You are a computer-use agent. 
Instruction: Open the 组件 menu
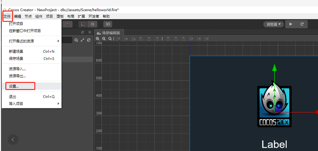39,17
